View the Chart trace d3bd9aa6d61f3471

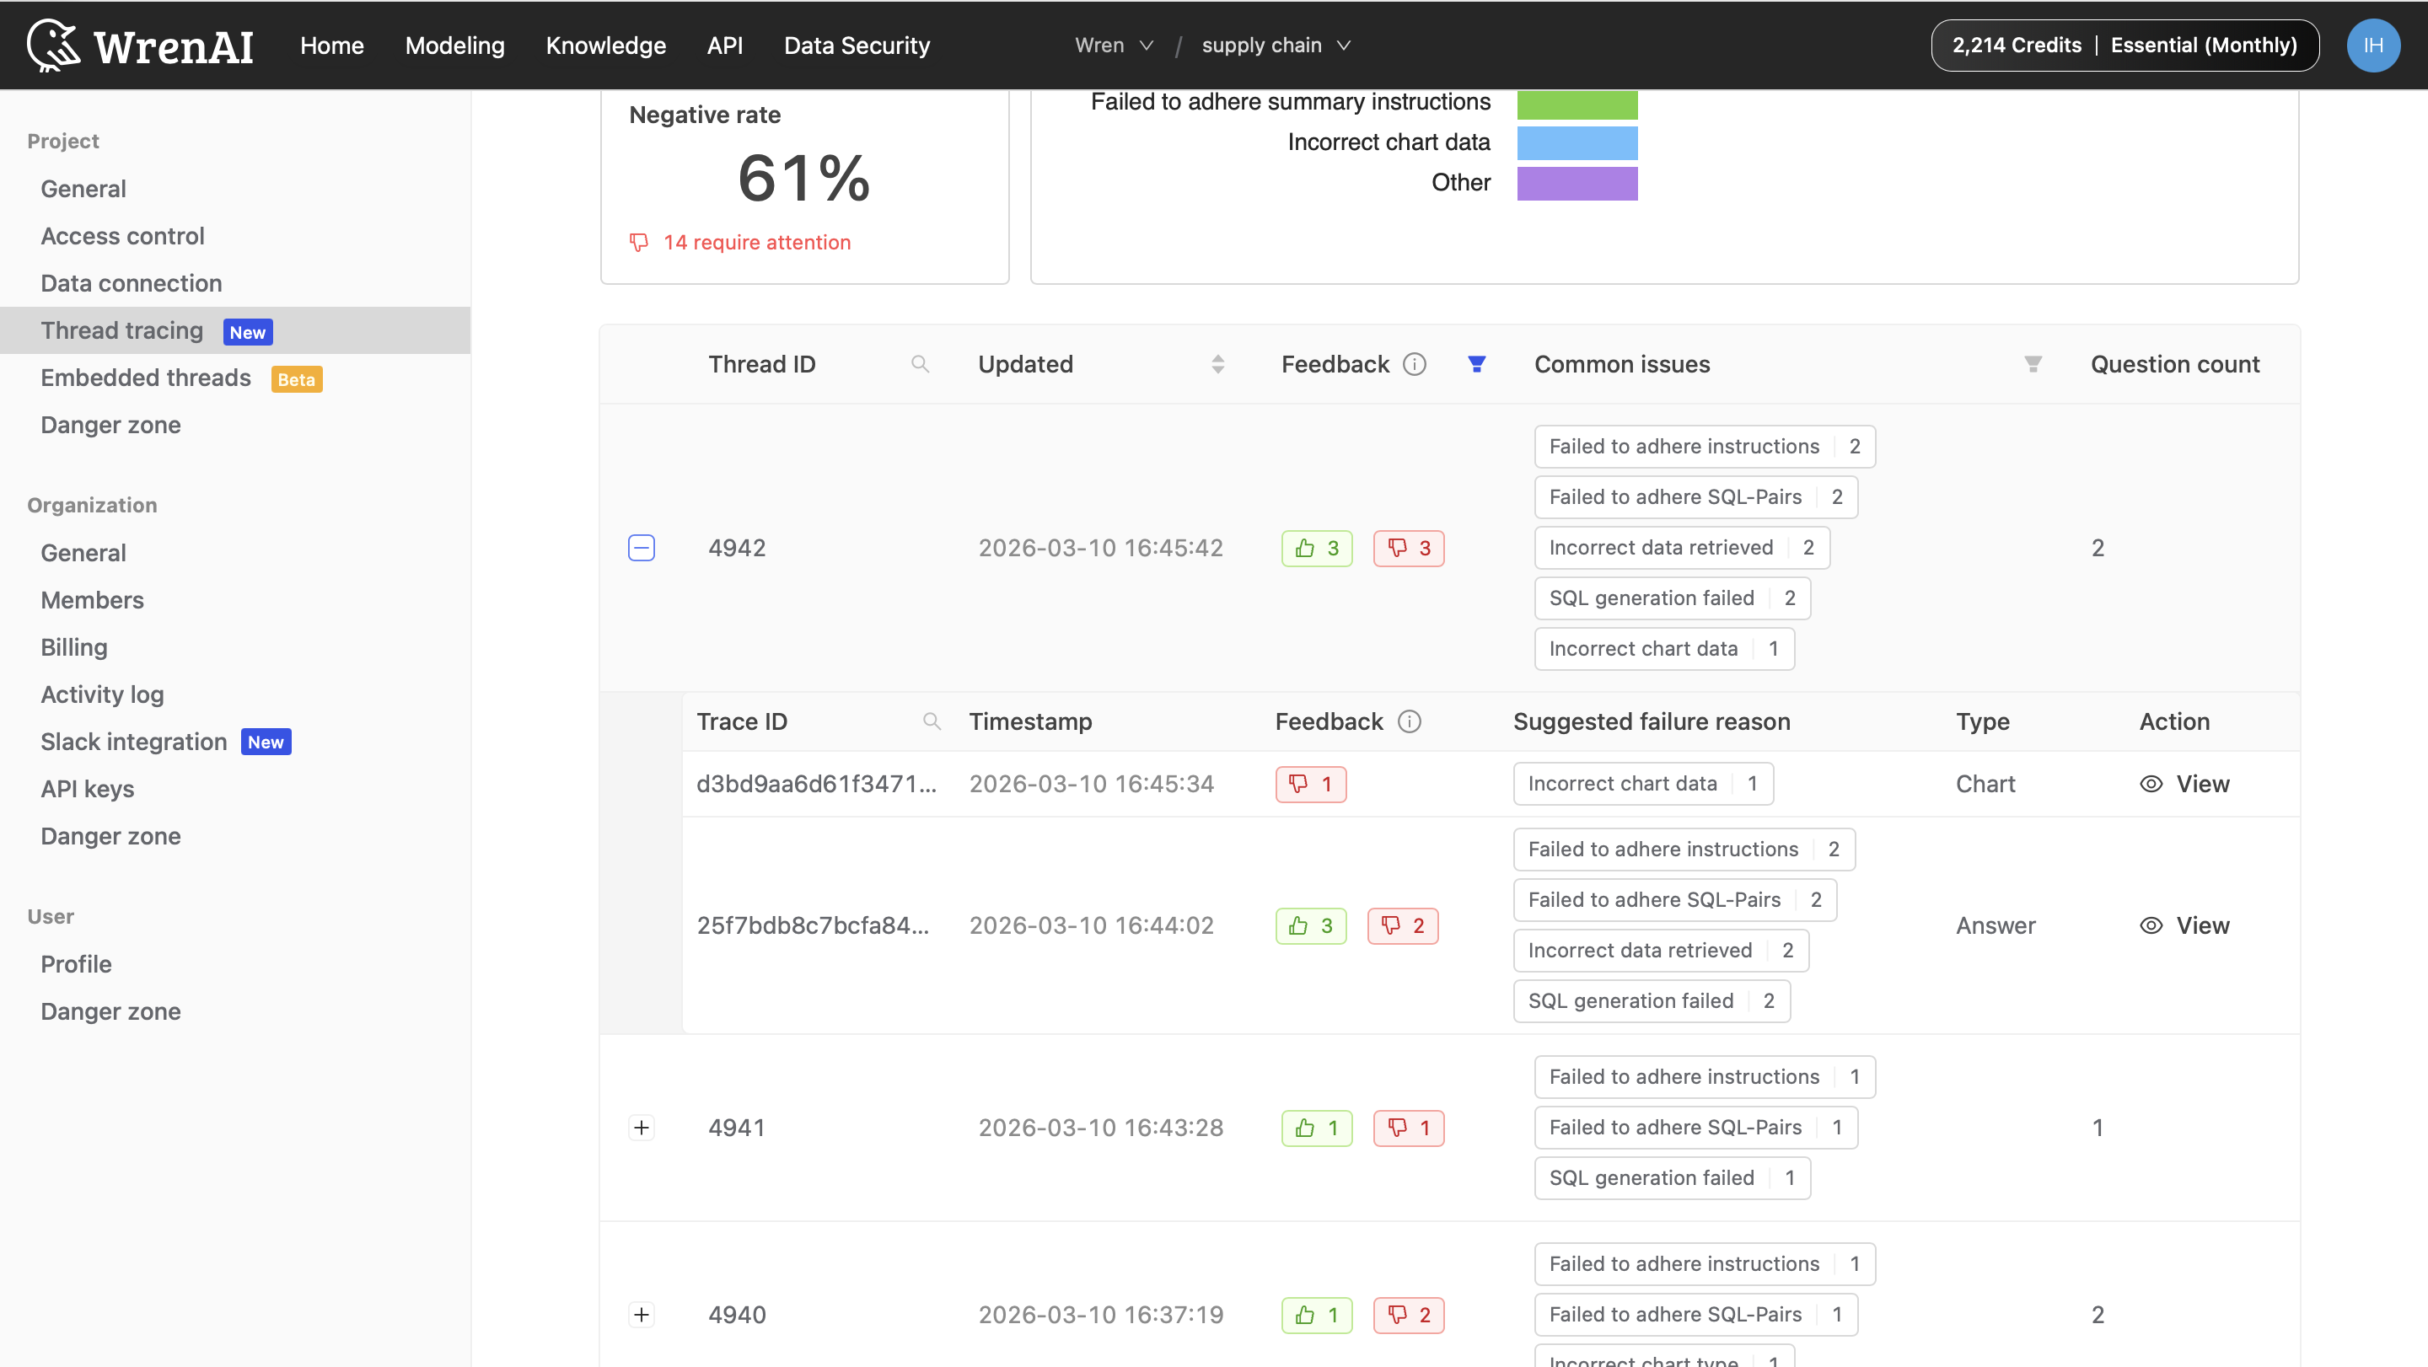tap(2184, 784)
